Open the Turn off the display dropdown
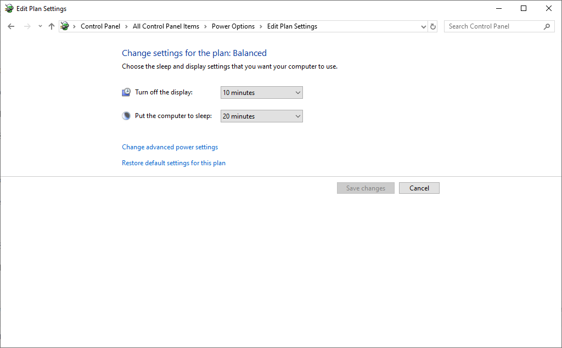562x348 pixels. coord(262,92)
